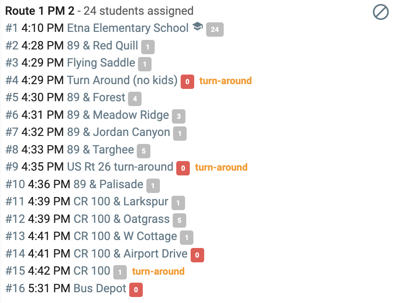Click the turn-around tag on stop #4
The width and height of the screenshot is (394, 303).
(225, 81)
